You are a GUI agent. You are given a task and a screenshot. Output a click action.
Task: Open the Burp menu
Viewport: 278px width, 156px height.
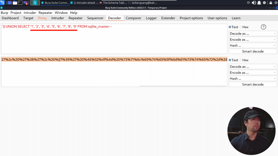point(4,13)
